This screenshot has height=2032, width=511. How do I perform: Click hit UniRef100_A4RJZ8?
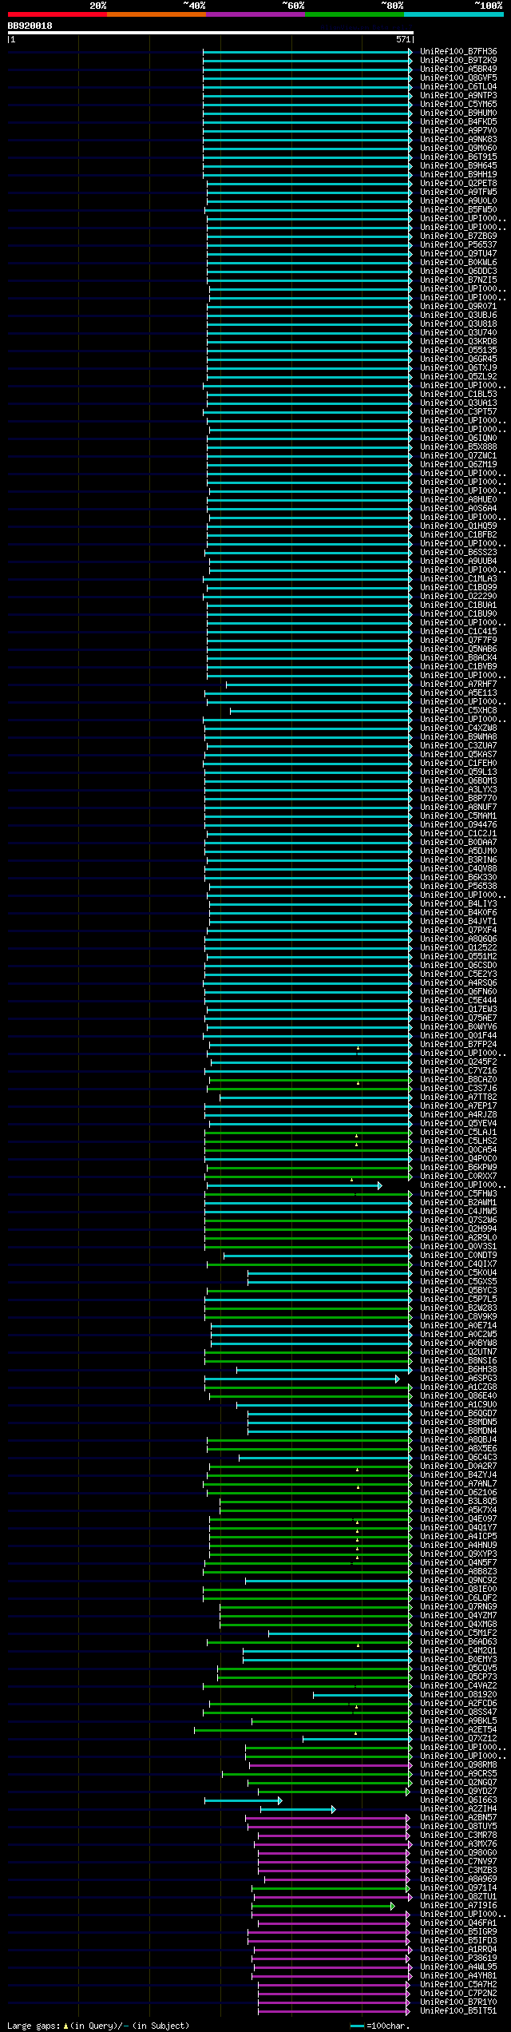tap(458, 1114)
